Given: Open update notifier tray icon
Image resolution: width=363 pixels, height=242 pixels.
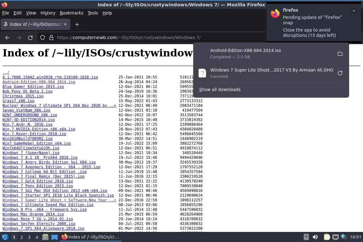Looking at the screenshot, I should pyautogui.click(x=344, y=237).
